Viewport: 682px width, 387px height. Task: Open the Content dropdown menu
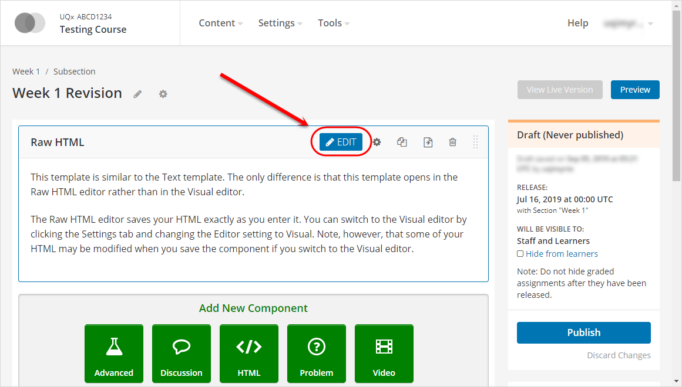(217, 23)
